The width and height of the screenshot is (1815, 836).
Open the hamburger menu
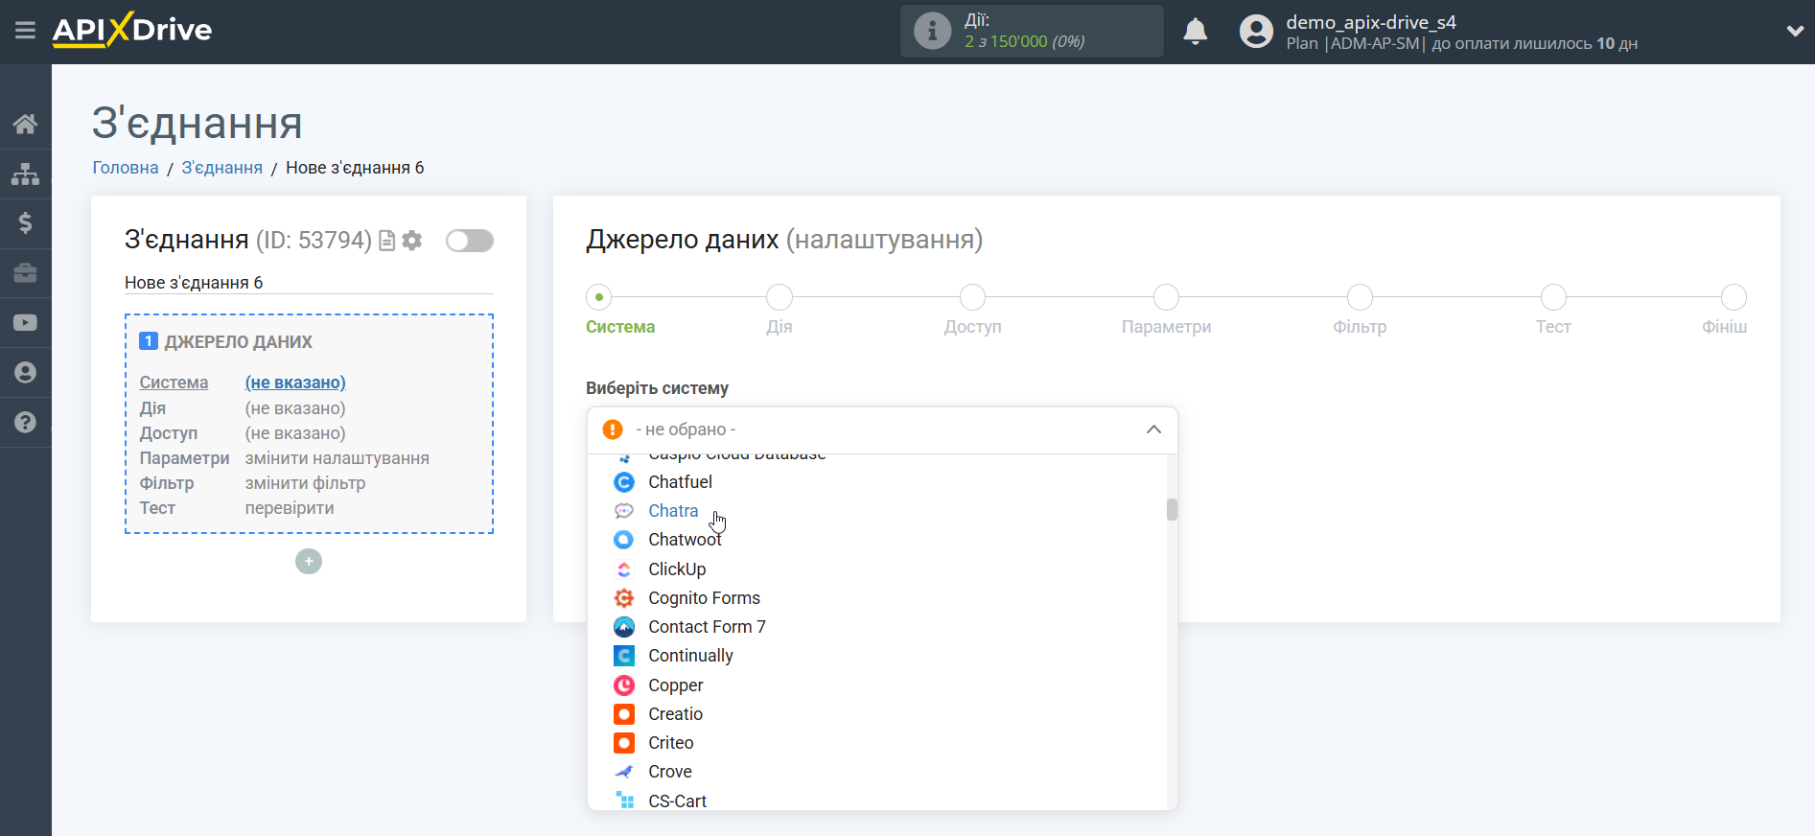tap(26, 31)
